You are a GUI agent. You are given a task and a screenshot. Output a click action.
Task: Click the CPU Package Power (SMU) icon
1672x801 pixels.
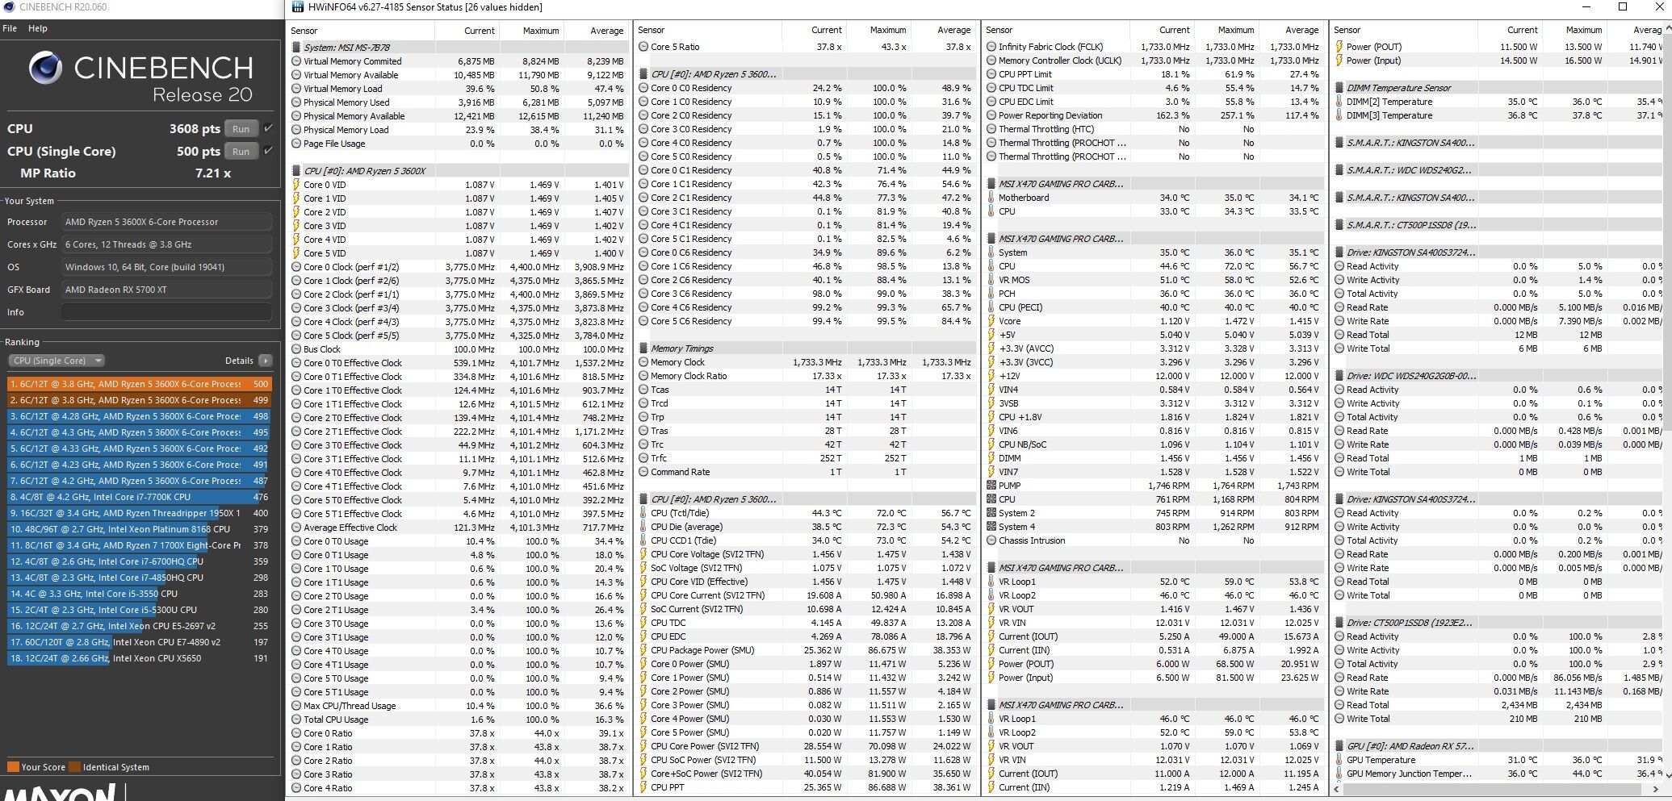click(643, 650)
